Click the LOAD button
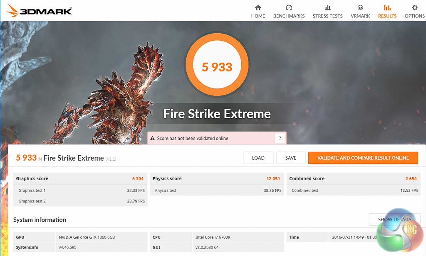Screen dimensions: 426x256 coord(258,158)
